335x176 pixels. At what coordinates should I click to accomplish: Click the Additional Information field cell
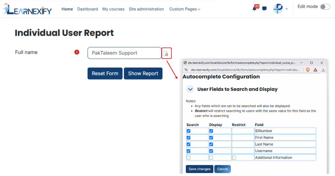click(x=285, y=158)
